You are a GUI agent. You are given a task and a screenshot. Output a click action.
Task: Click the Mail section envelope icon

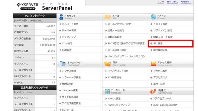[x=108, y=17]
